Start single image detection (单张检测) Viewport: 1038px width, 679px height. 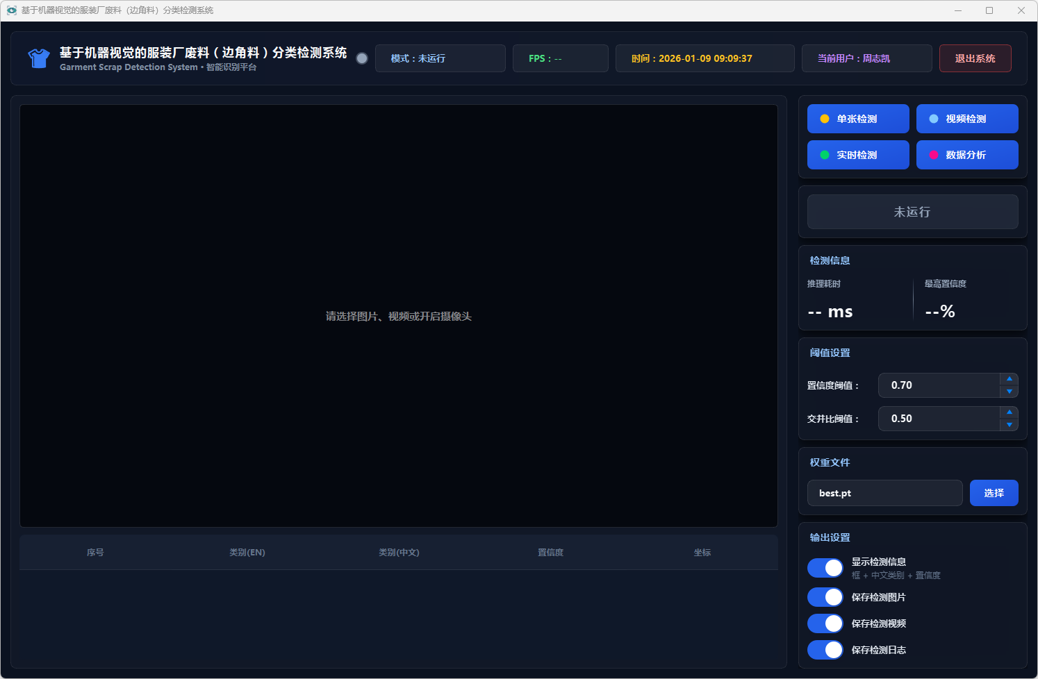pyautogui.click(x=858, y=119)
